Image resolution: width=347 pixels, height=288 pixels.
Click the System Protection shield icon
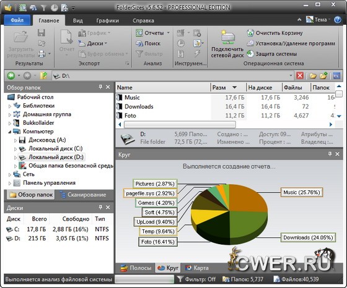click(250, 54)
